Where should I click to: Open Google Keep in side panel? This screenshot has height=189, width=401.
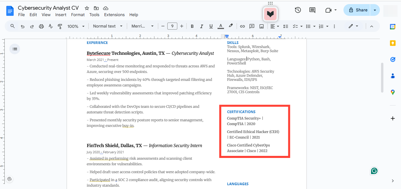(x=392, y=43)
